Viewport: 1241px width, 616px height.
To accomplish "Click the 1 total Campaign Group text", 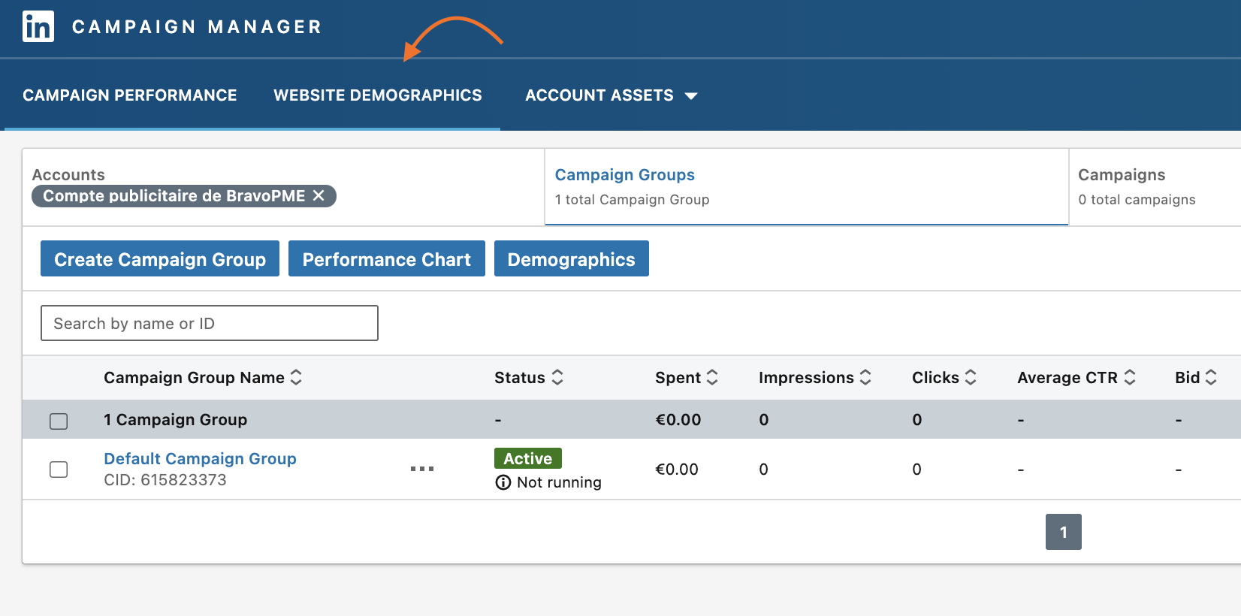I will [x=632, y=200].
